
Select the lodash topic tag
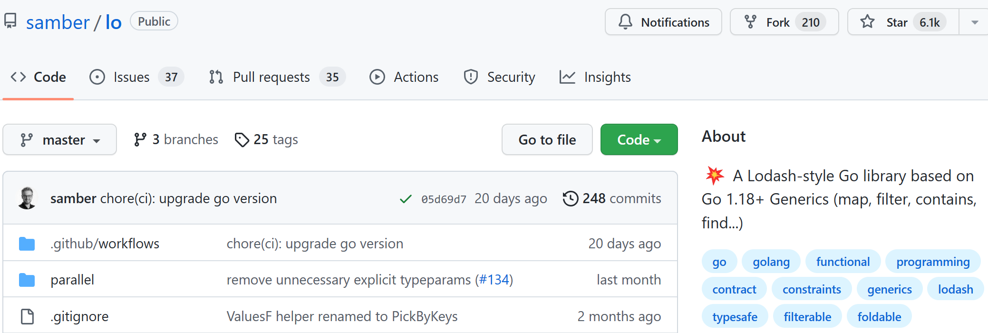(955, 289)
